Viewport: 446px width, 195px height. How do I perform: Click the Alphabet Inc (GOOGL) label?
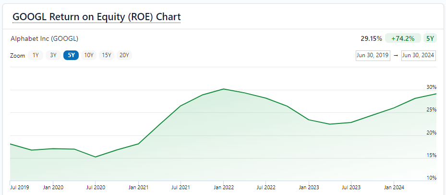pos(44,38)
